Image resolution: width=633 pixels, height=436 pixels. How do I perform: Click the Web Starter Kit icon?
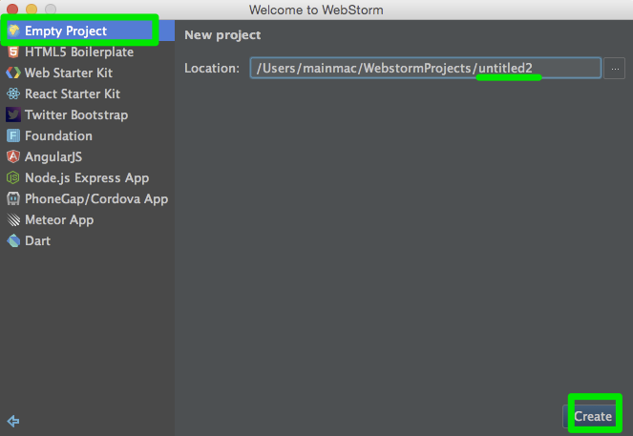click(13, 73)
